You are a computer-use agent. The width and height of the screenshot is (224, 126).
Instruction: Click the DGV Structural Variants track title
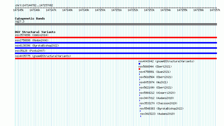35,32
